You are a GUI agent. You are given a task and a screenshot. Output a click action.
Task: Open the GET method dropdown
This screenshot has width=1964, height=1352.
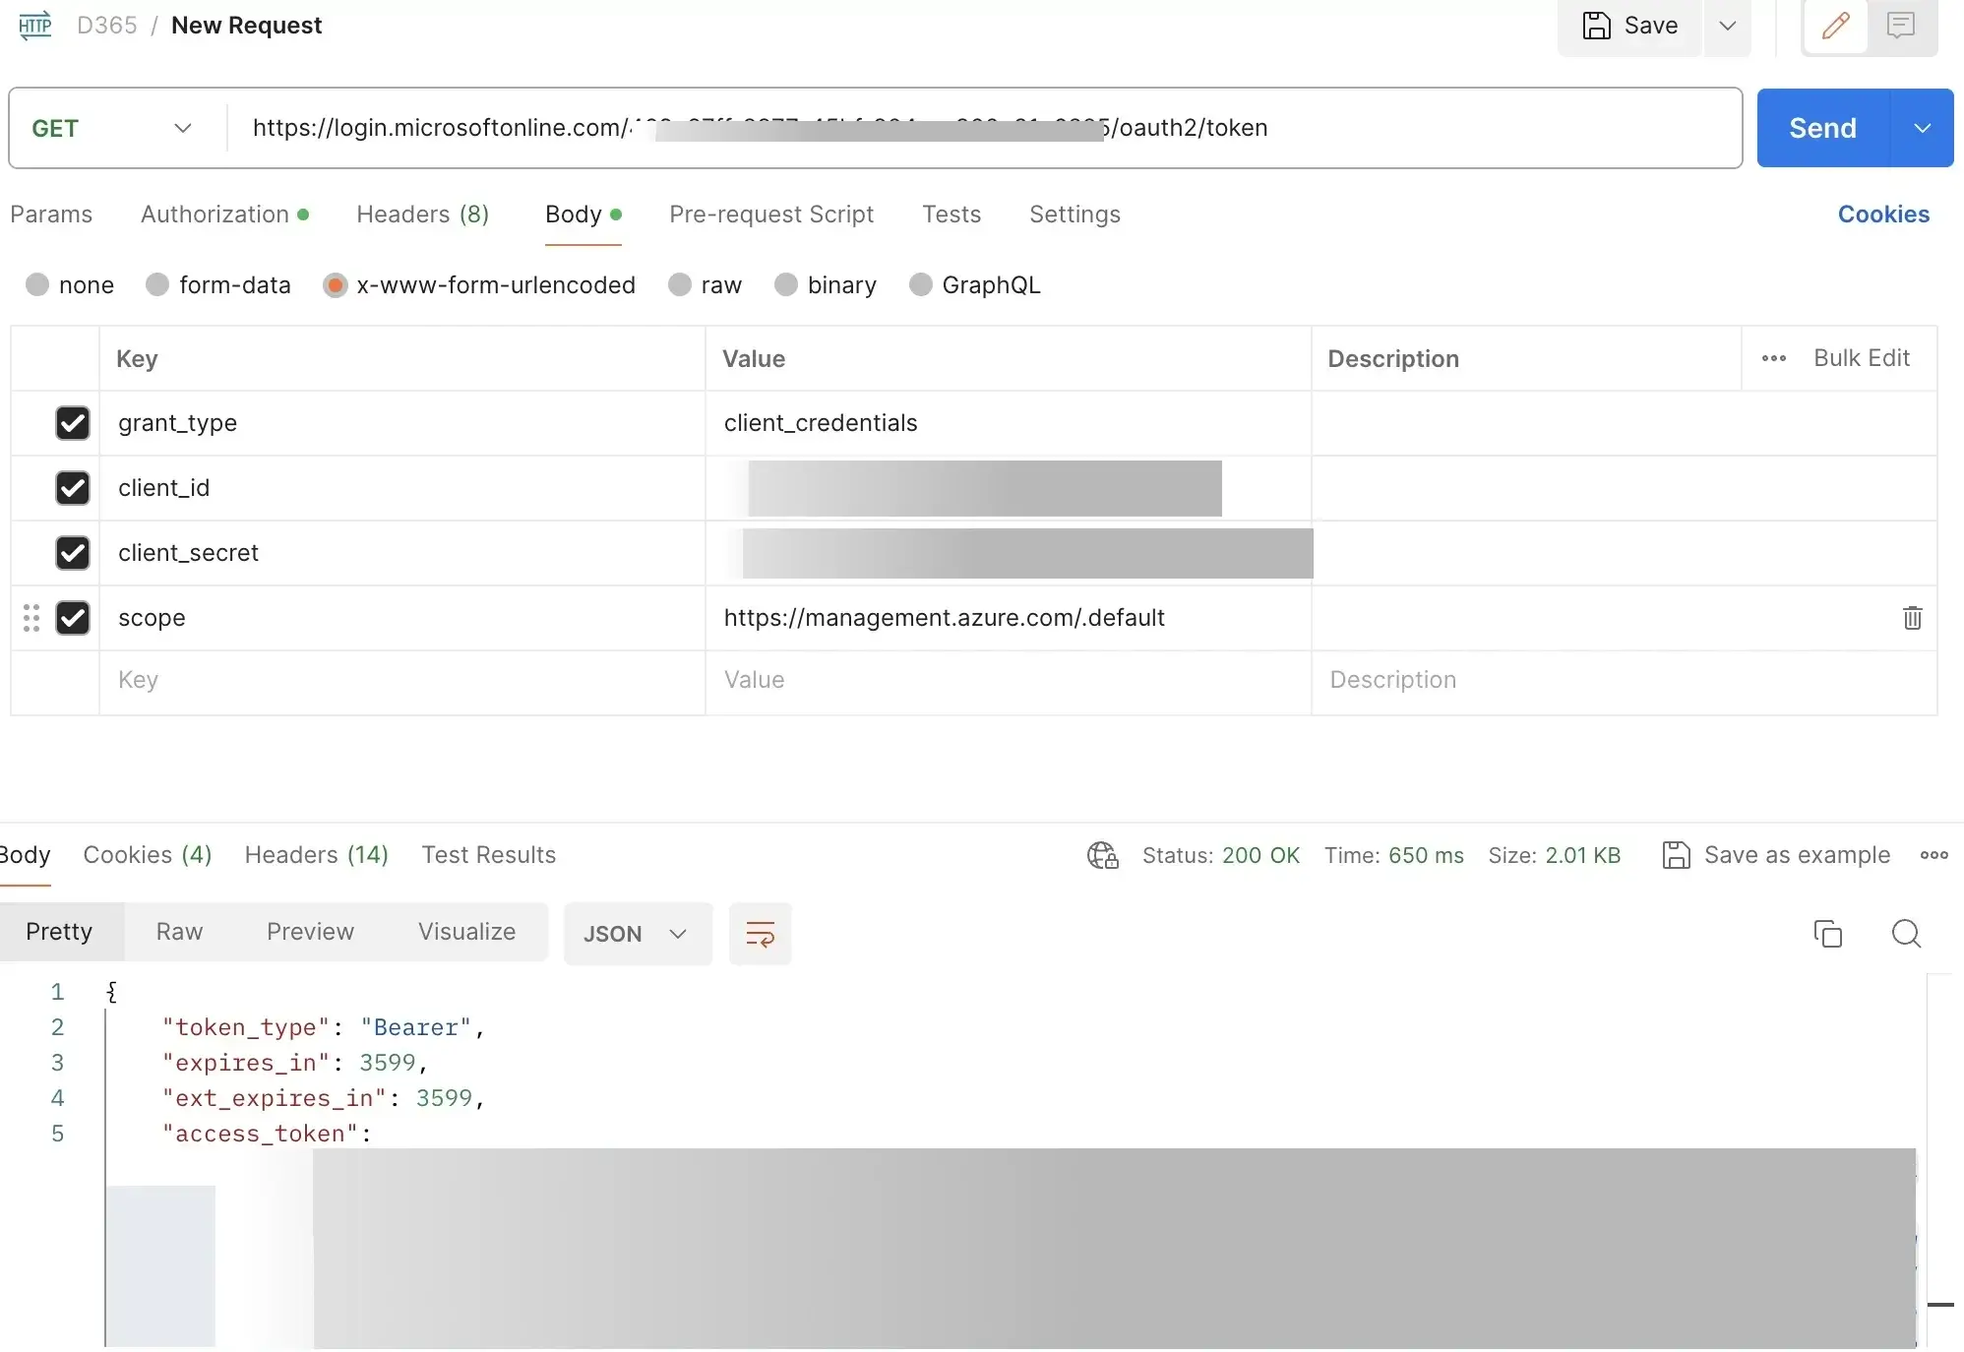click(112, 128)
